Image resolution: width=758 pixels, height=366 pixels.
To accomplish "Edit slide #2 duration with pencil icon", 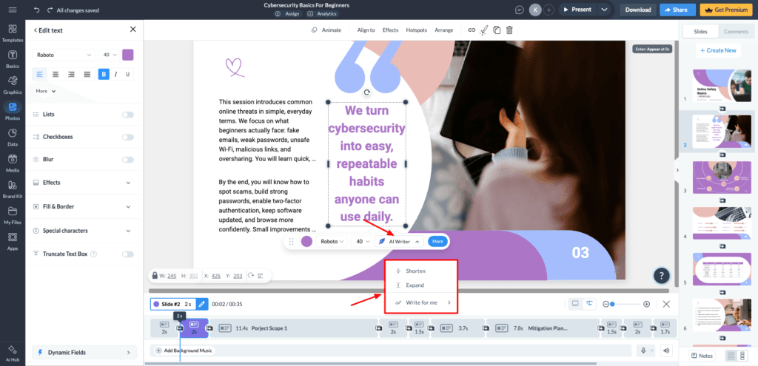I will (202, 304).
